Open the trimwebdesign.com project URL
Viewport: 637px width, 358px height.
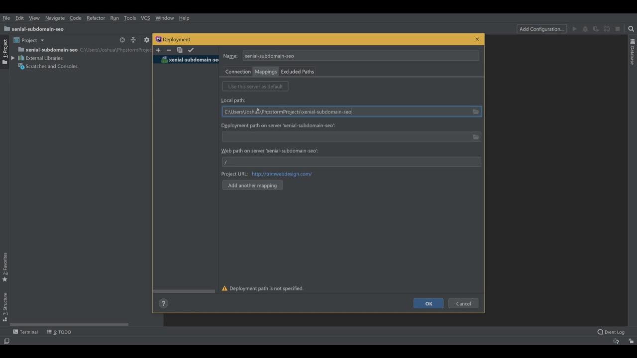click(x=282, y=174)
